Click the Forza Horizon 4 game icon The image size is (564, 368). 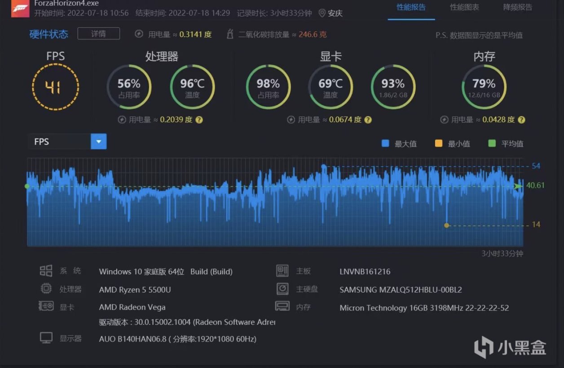tap(20, 7)
